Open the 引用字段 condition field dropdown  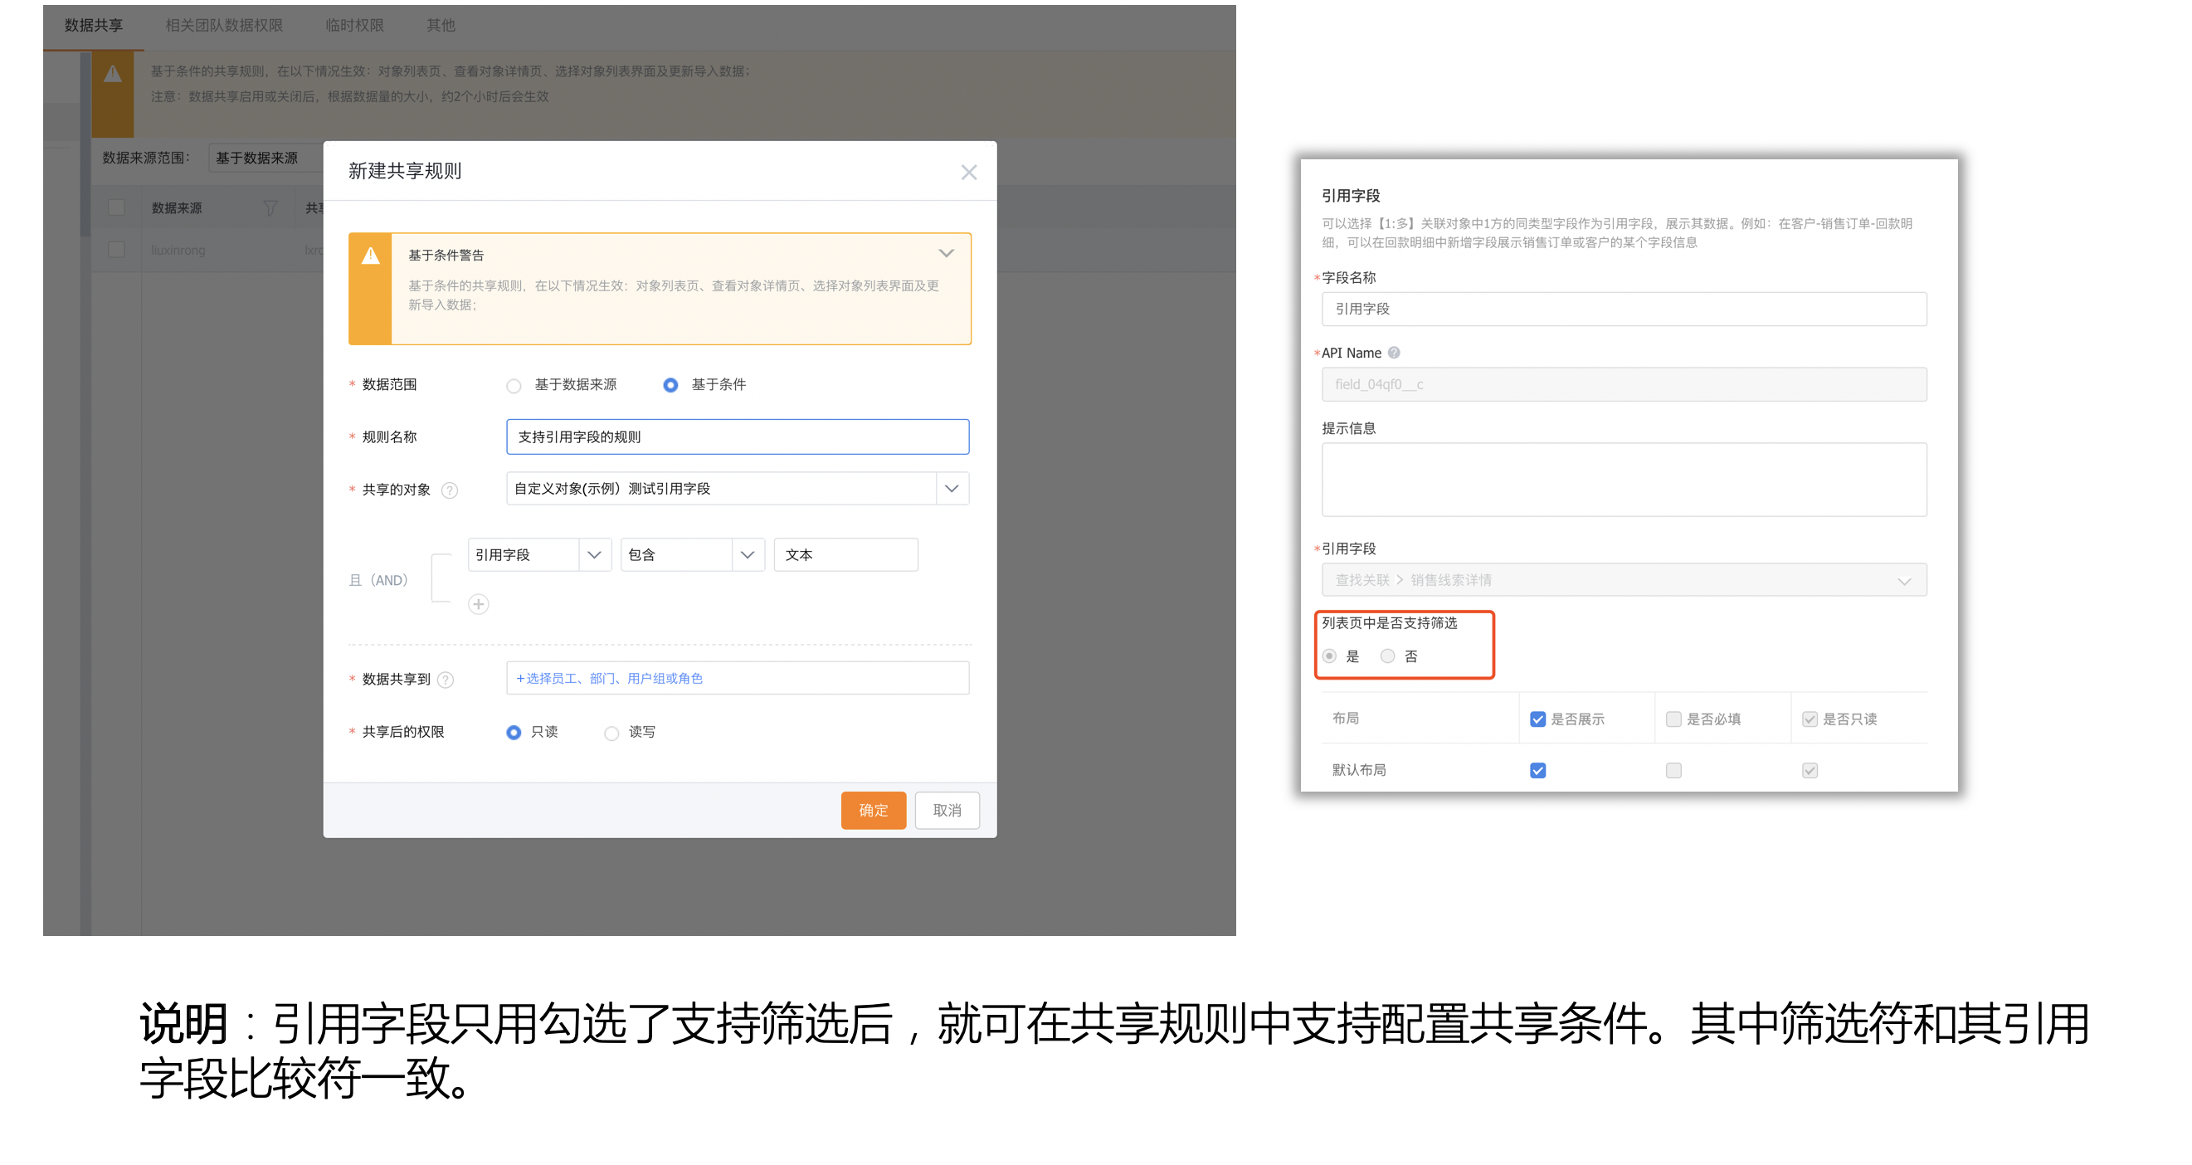pos(539,556)
